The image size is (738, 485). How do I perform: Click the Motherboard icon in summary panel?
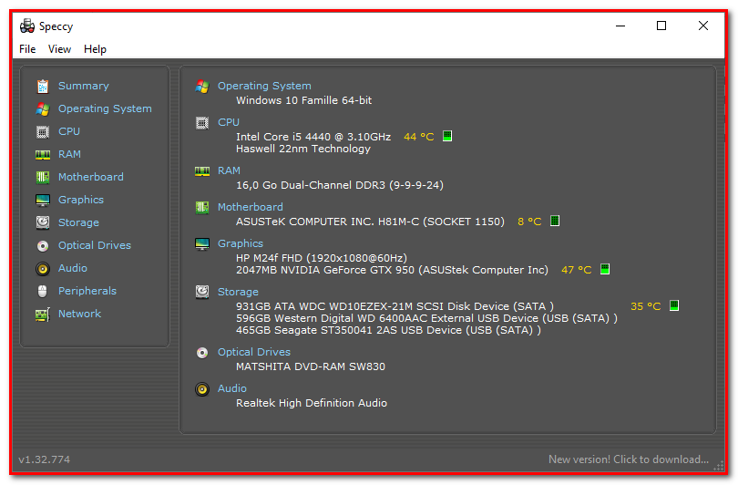click(x=202, y=207)
